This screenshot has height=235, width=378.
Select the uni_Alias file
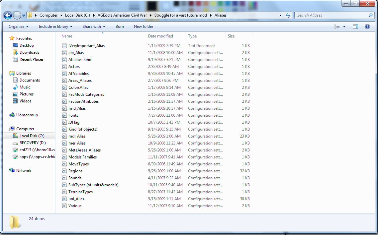[76, 199]
